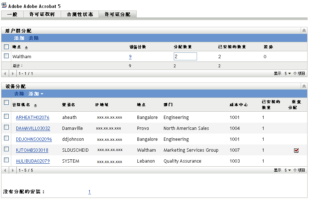Click the 分配数量 input field for Waltham

tap(185, 56)
